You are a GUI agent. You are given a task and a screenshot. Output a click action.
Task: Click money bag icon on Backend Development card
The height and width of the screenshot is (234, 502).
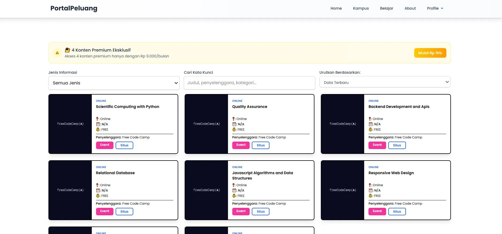370,130
